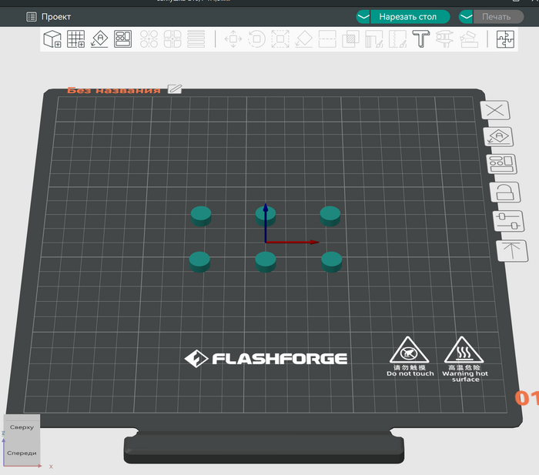
Task: Open Assembly view puzzle icon
Action: 506,39
